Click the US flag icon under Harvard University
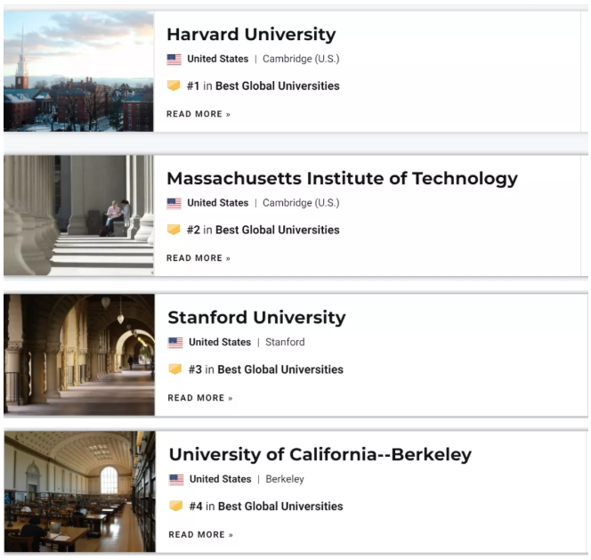 pos(174,60)
